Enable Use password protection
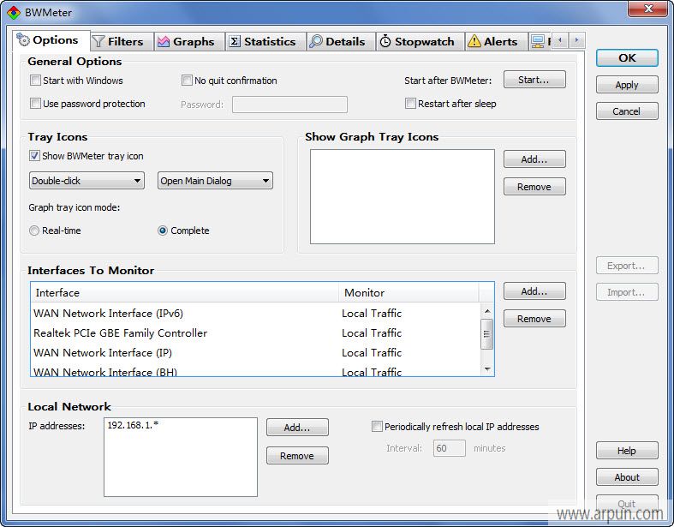Screen dimensions: 674x527 (x=35, y=104)
